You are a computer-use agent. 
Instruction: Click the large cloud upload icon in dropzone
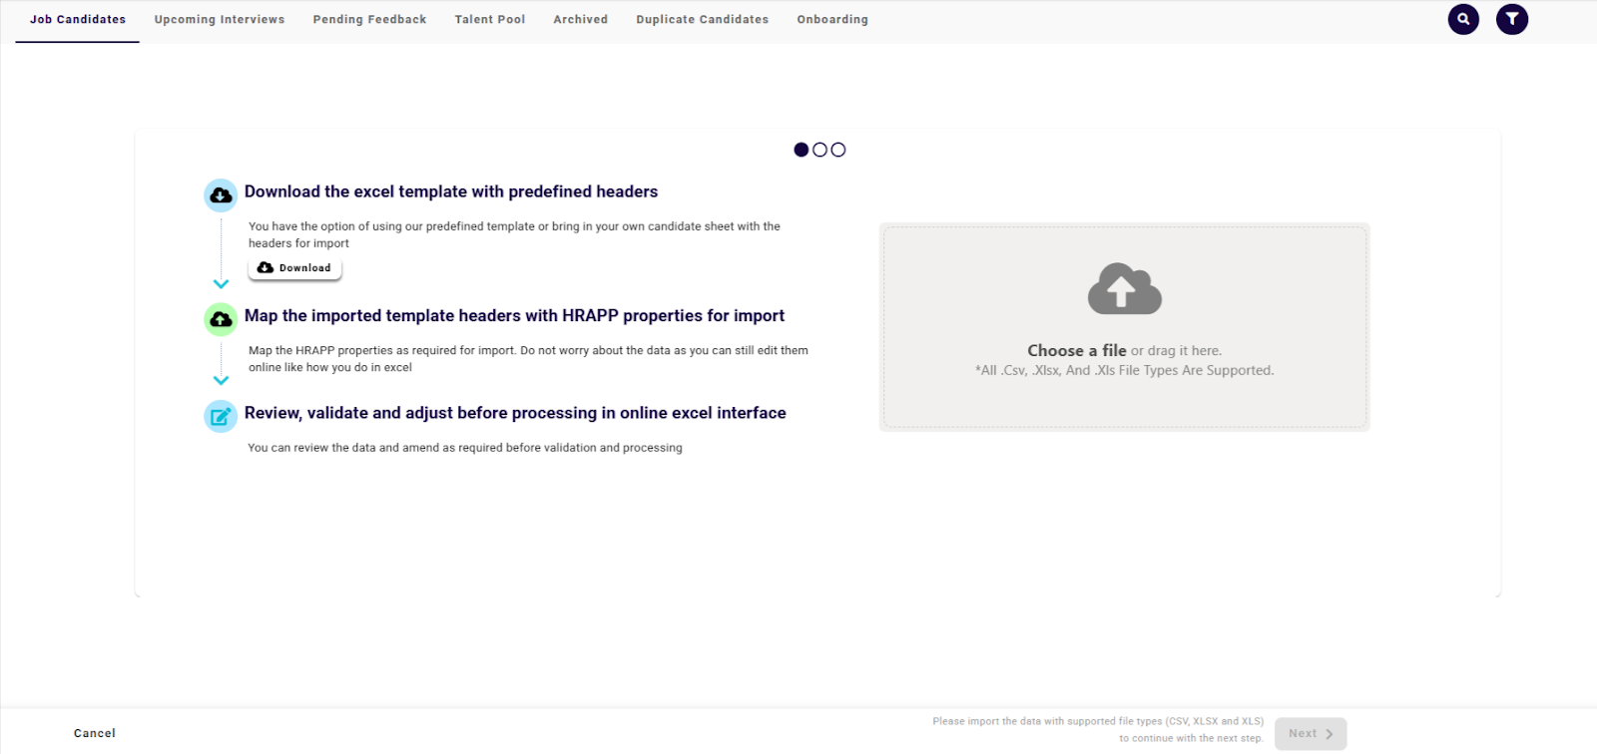coord(1124,289)
